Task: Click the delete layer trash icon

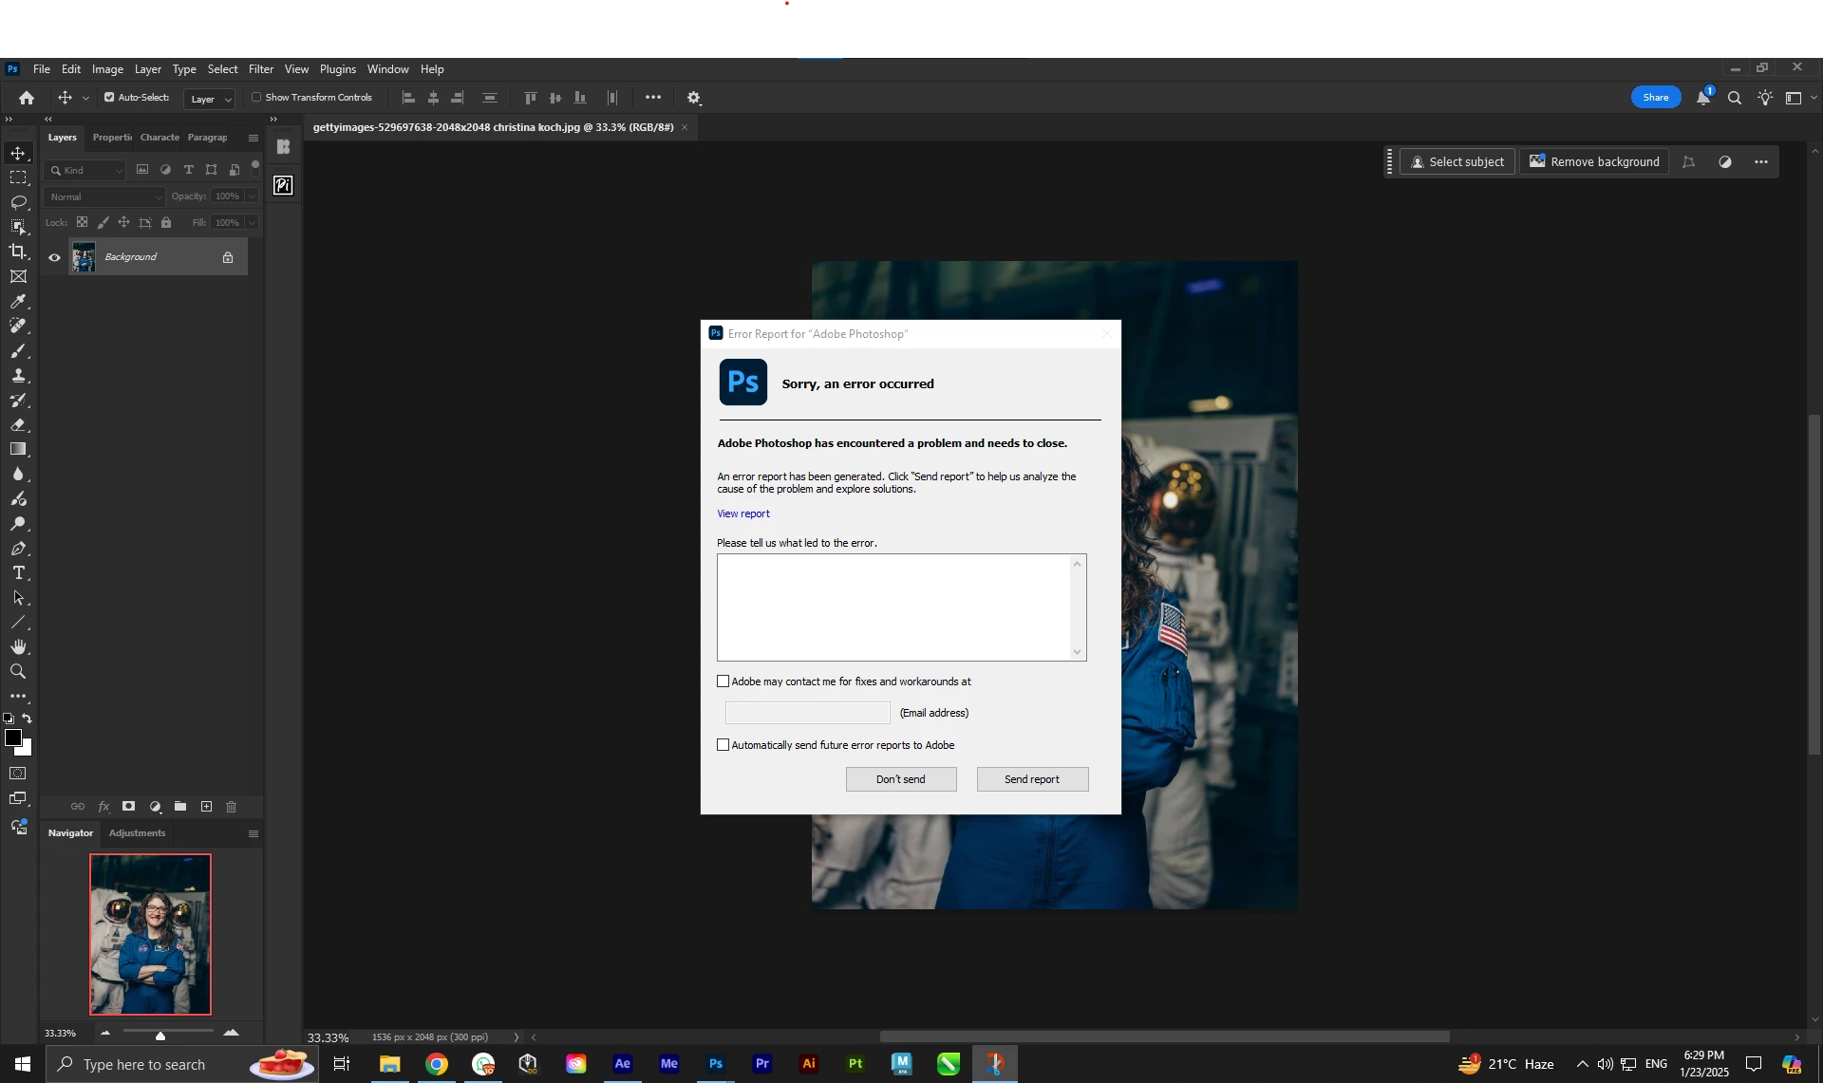Action: click(x=231, y=807)
